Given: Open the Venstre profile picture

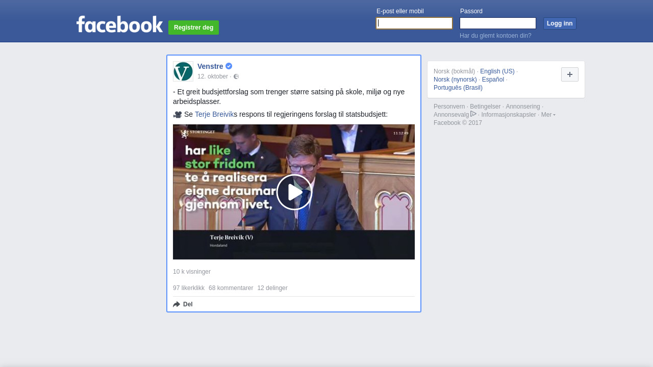Looking at the screenshot, I should tap(183, 71).
